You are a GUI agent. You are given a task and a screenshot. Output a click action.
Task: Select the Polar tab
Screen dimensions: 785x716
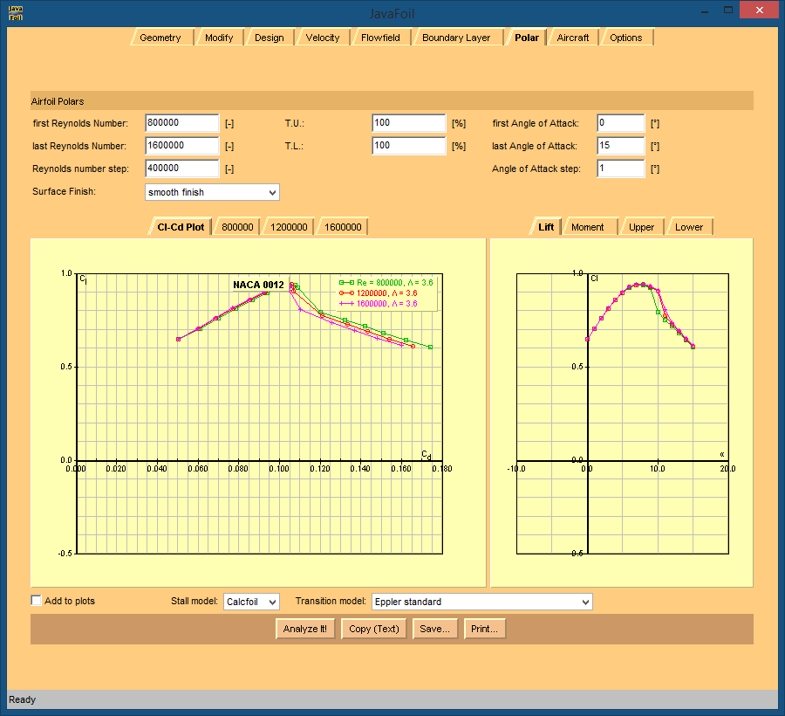(527, 38)
